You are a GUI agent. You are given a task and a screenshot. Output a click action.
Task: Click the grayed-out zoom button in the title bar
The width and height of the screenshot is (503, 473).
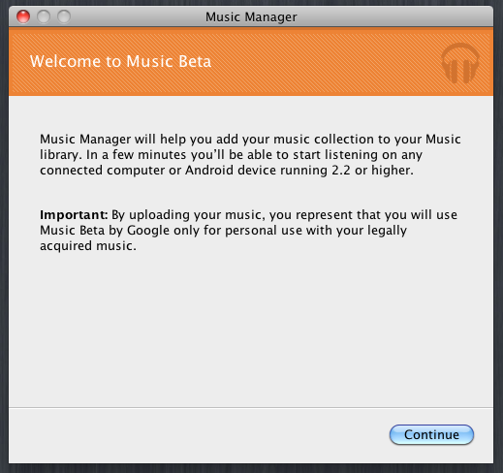tap(64, 16)
